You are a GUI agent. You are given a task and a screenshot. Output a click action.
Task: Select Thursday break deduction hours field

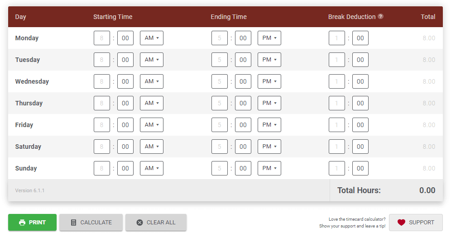(x=337, y=103)
